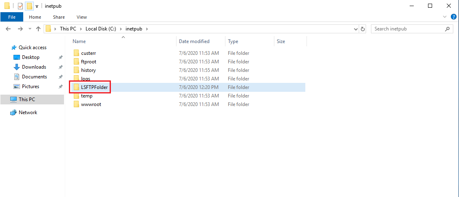Screen dimensions: 459x197
Task: Select the wwwroot folder icon
Action: (76, 104)
